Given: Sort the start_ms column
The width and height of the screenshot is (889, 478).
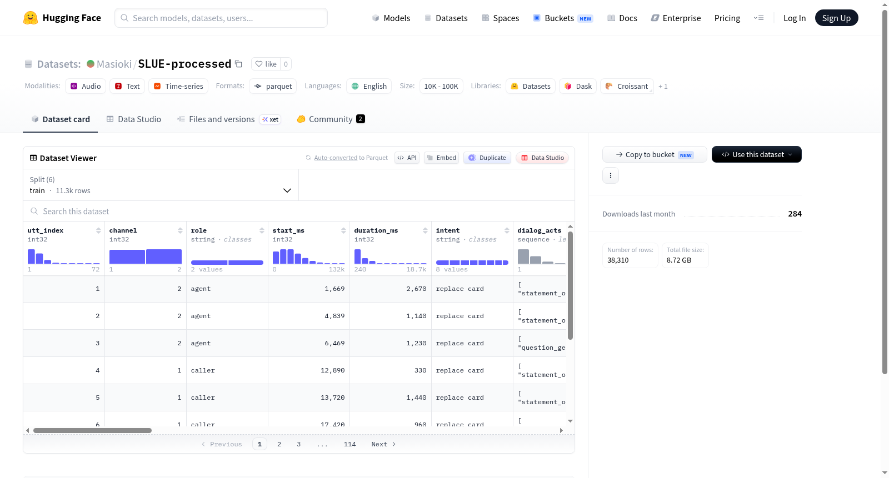Looking at the screenshot, I should coord(343,230).
